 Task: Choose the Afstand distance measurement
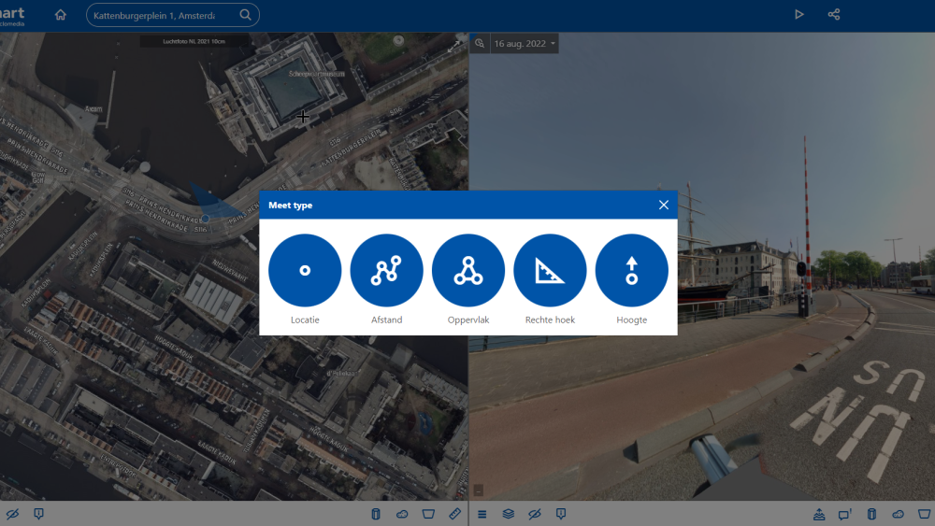[x=386, y=270]
